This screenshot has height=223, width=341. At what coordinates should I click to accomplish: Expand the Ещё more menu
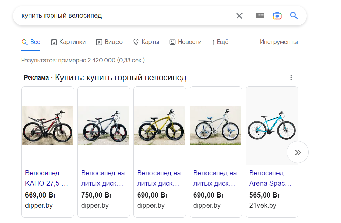pos(220,42)
